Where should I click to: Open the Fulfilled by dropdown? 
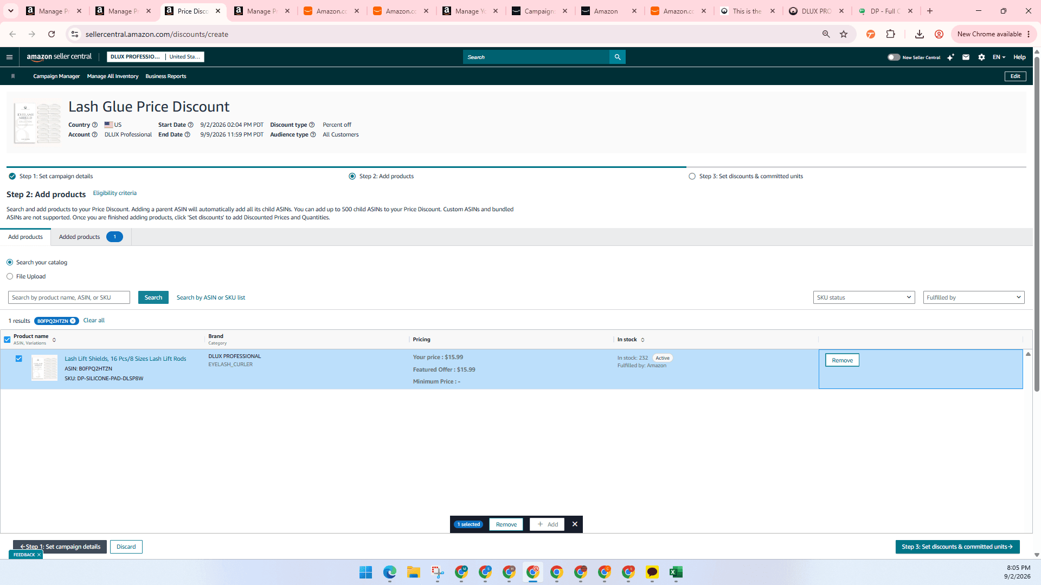(973, 297)
